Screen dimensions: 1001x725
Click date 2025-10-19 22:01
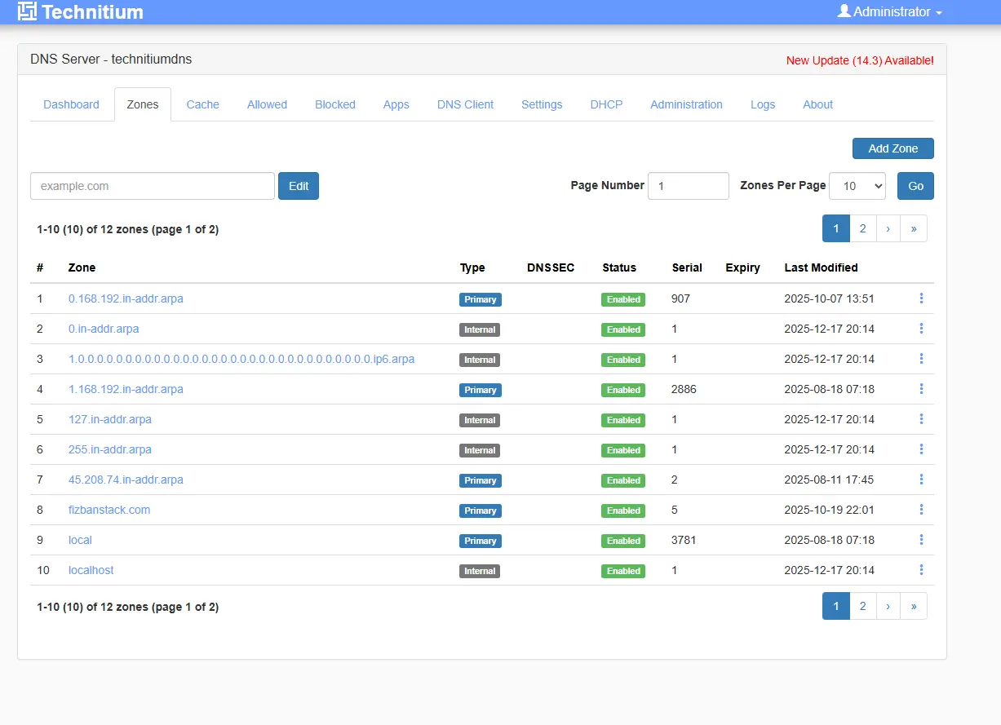(829, 510)
